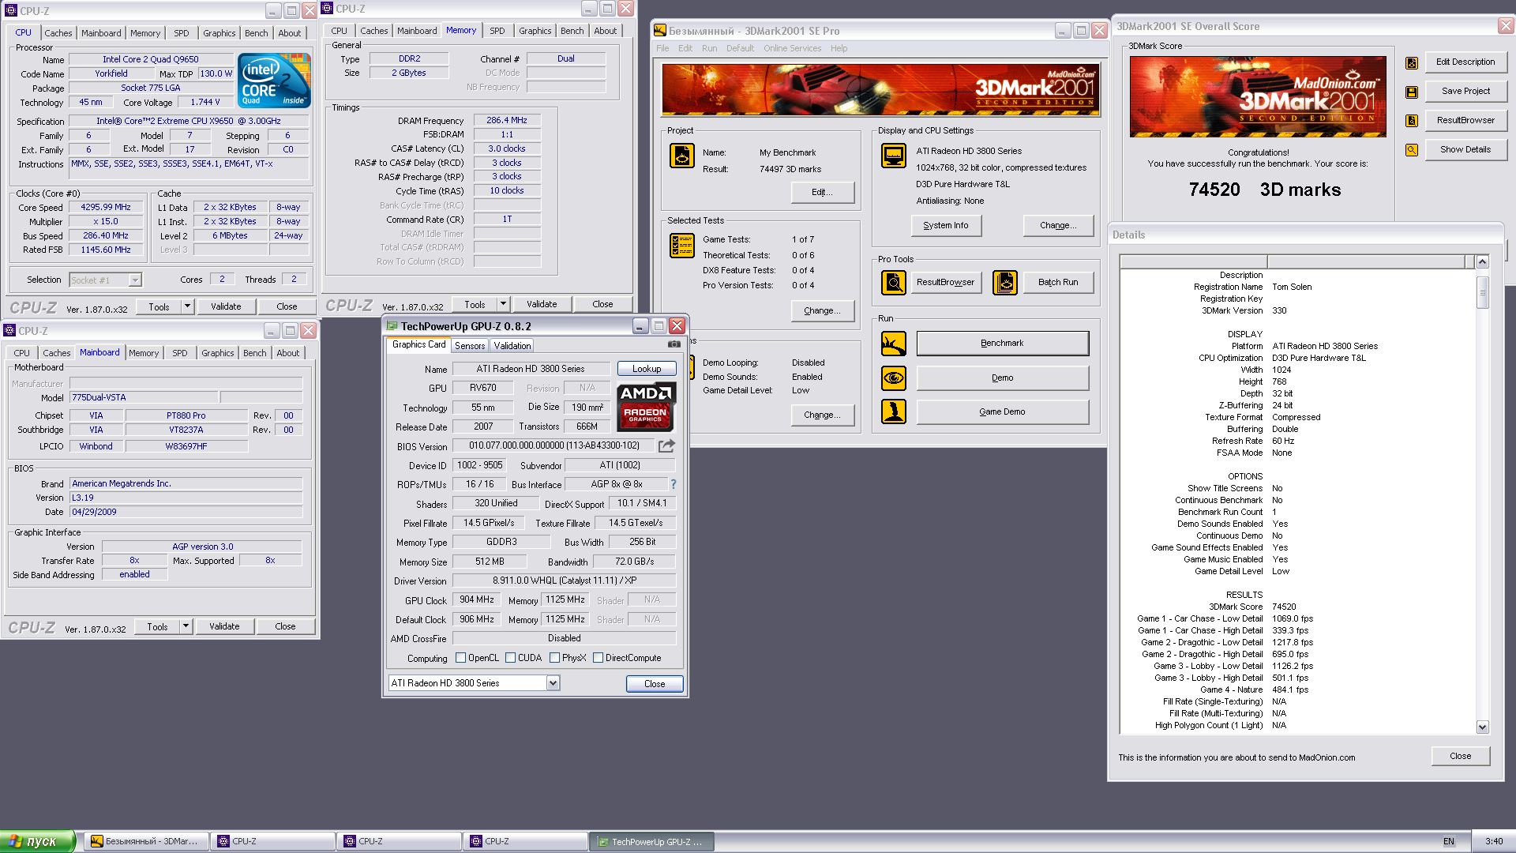
Task: Click the large Benchmark button
Action: [1002, 344]
